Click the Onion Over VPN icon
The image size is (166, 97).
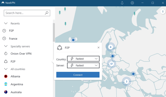tap(6, 54)
